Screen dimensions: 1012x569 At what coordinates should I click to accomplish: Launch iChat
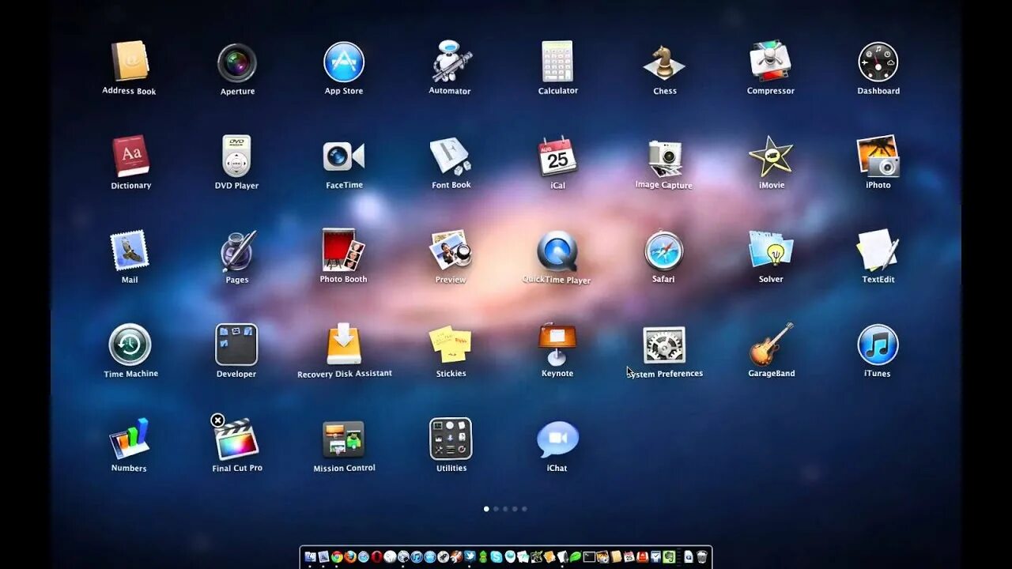[x=557, y=439]
